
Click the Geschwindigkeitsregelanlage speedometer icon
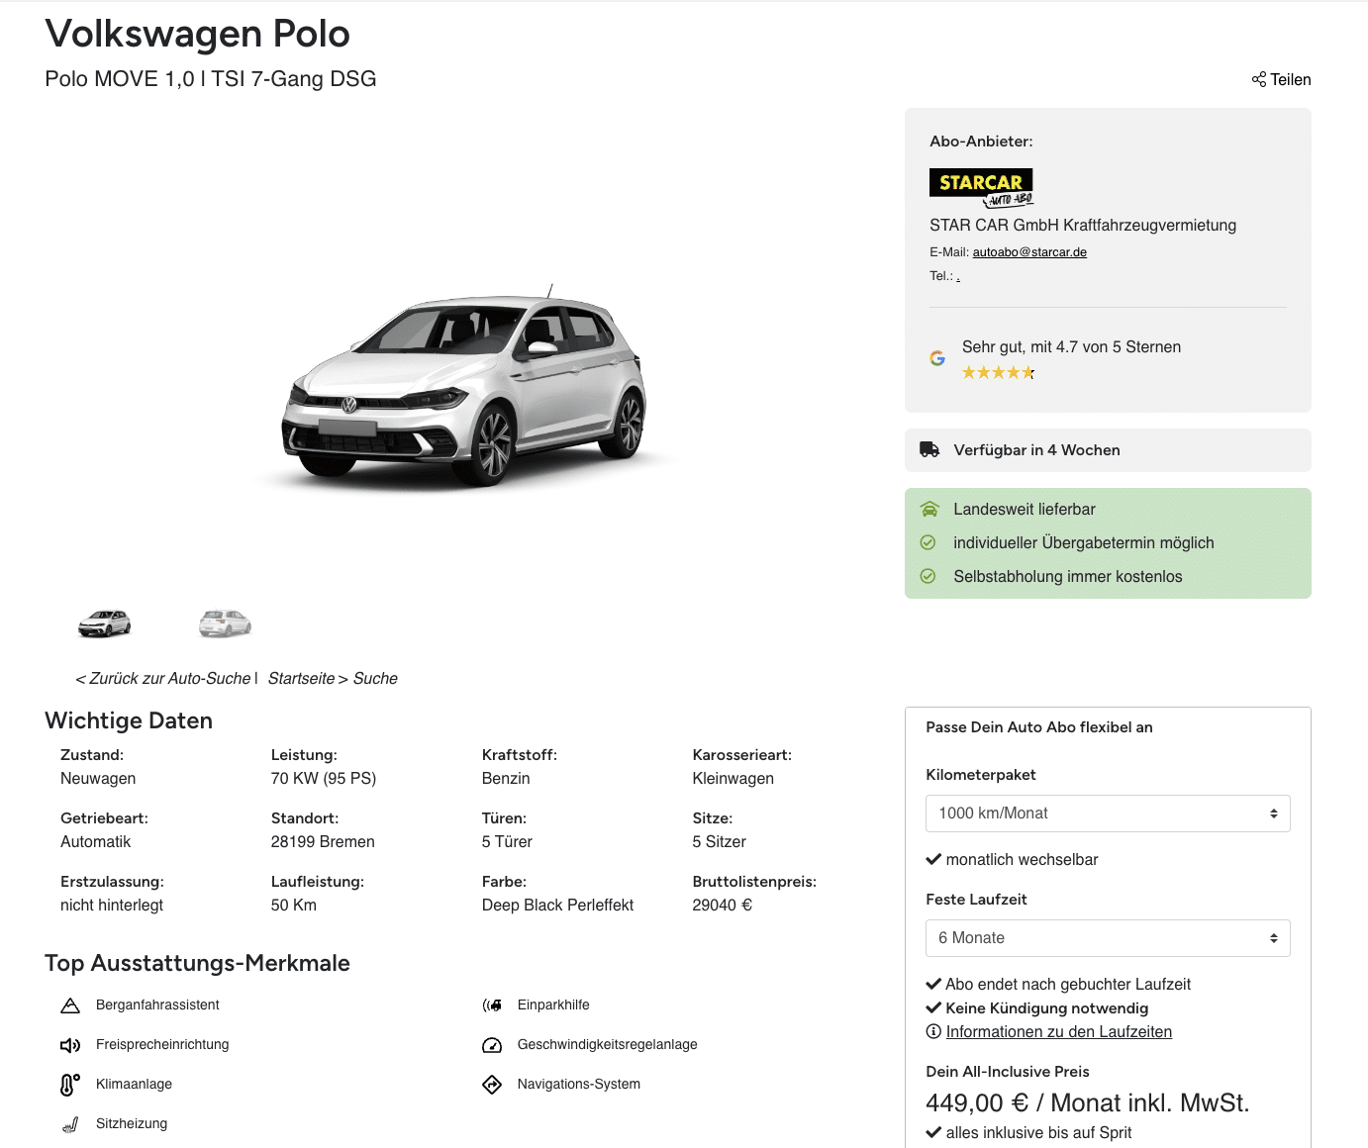492,1045
